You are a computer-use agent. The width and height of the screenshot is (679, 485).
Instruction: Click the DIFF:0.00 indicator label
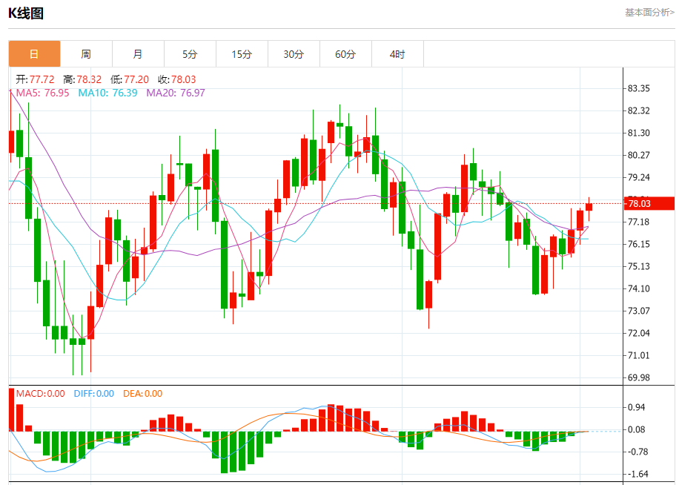point(94,394)
